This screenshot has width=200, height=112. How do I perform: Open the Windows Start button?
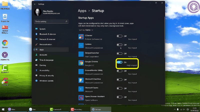pyautogui.click(x=3, y=109)
